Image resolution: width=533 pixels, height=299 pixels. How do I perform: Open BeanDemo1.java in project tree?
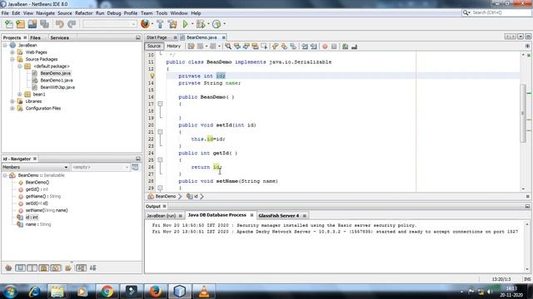(x=57, y=81)
